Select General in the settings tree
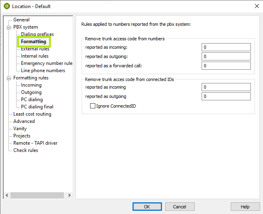The height and width of the screenshot is (214, 263). click(x=21, y=20)
